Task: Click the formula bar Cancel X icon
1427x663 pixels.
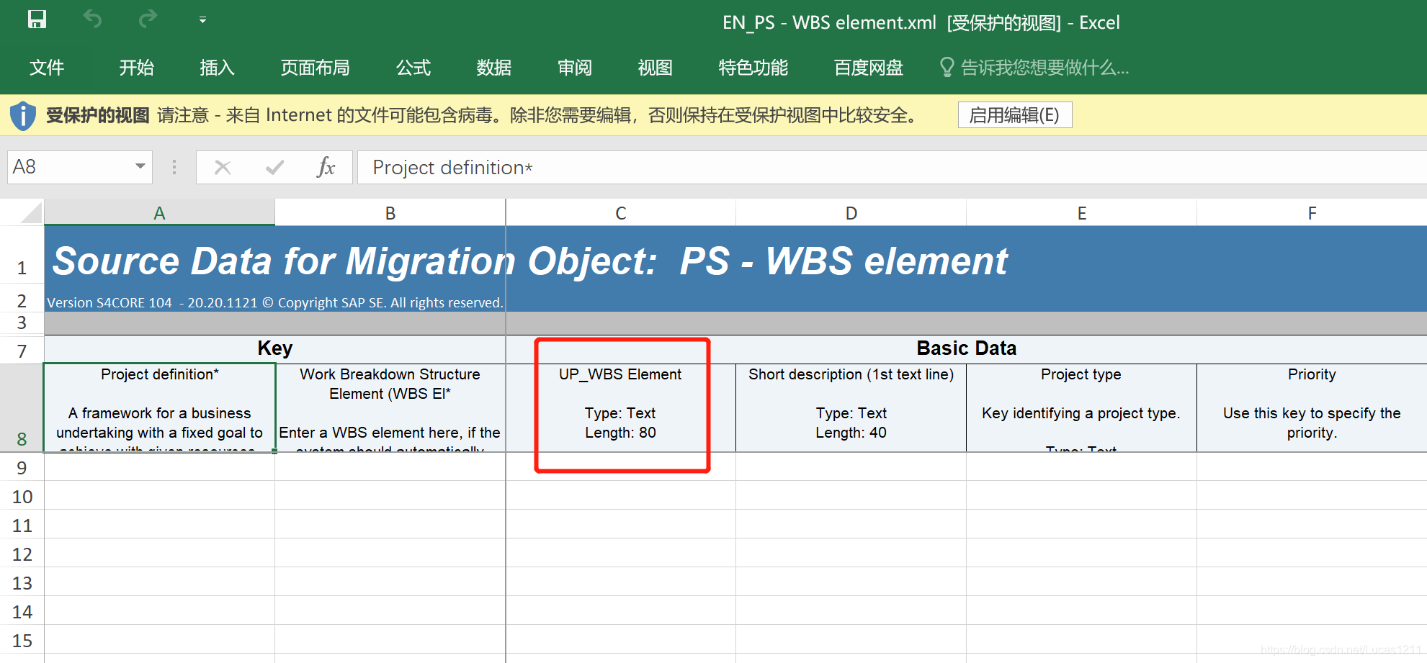Action: [223, 168]
